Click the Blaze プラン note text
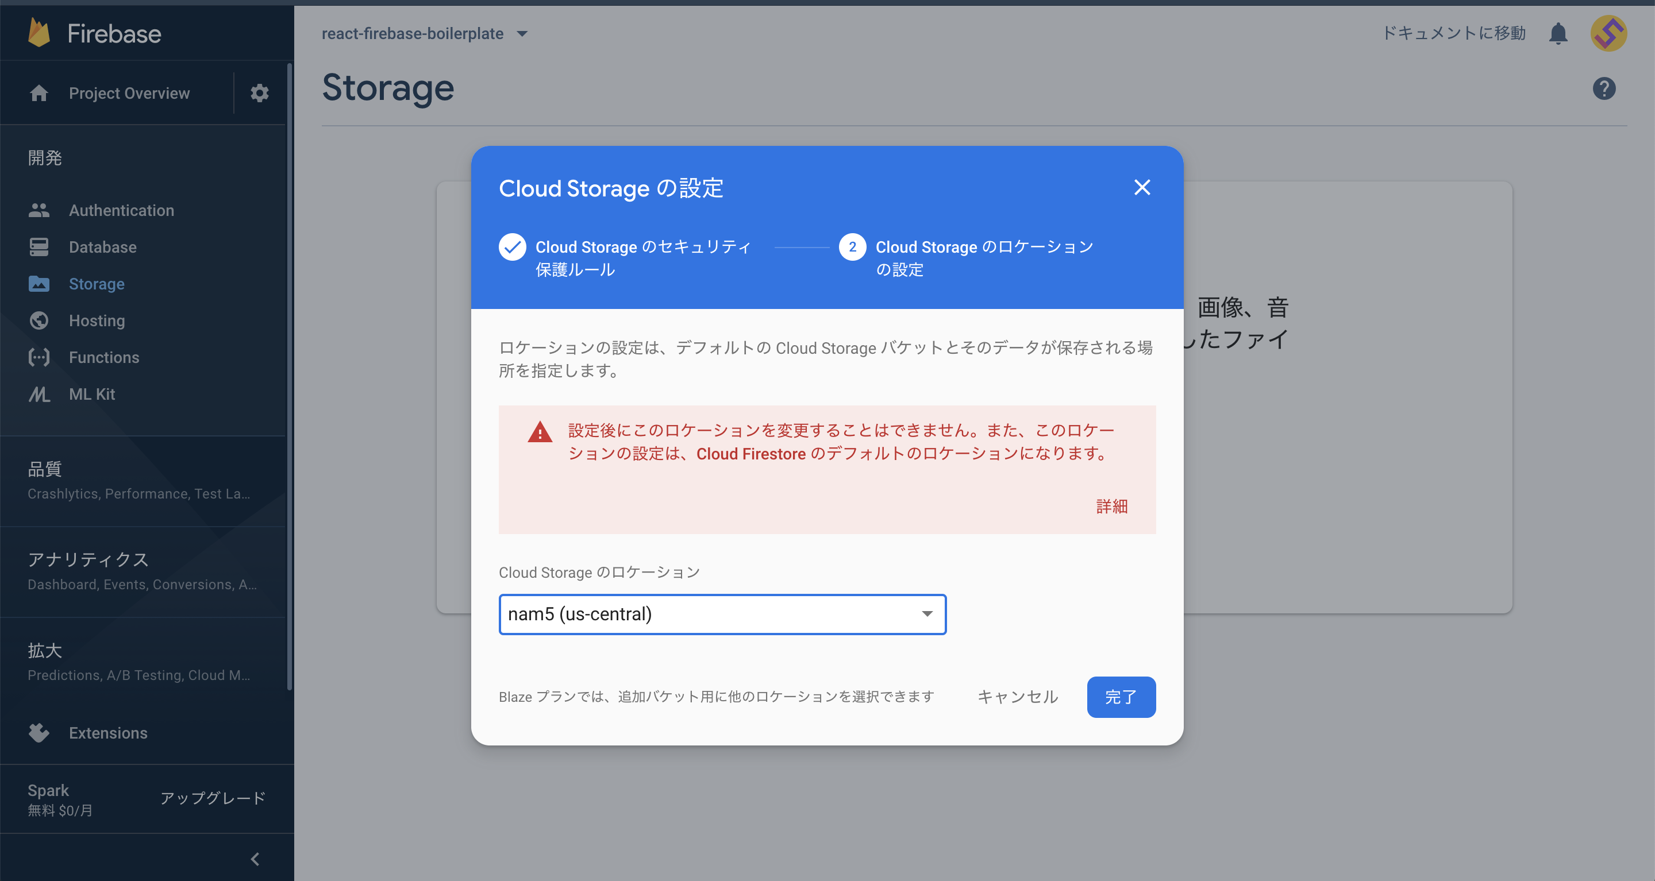 pos(717,697)
